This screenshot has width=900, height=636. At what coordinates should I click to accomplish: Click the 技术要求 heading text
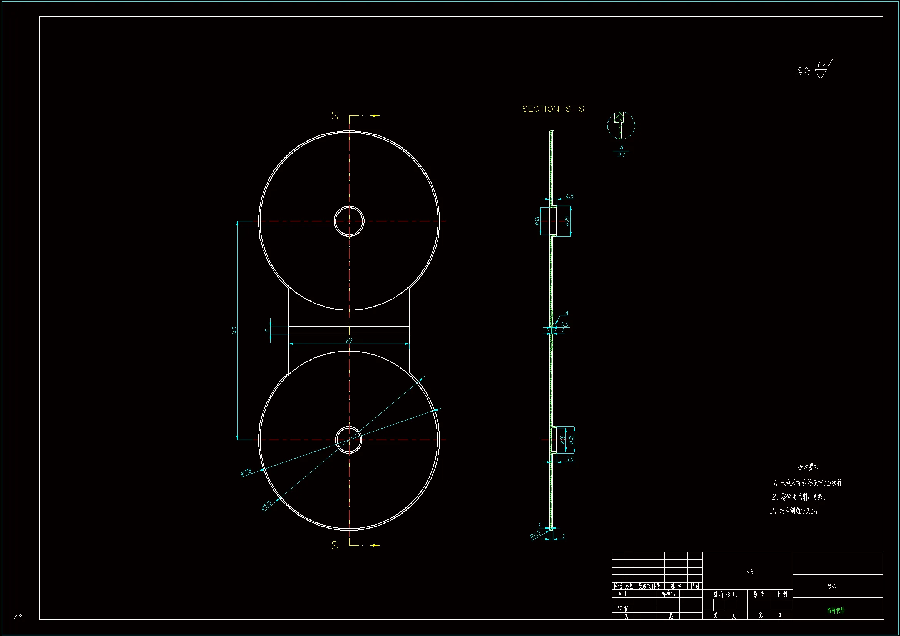(x=808, y=467)
